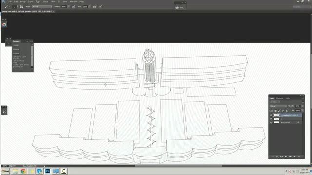Open the Filter menu
The width and height of the screenshot is (312, 175).
[53, 2]
